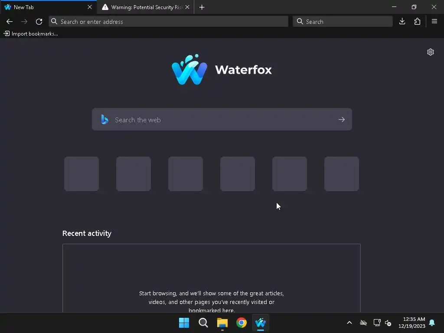Show hidden system tray icons chevron

(349, 323)
